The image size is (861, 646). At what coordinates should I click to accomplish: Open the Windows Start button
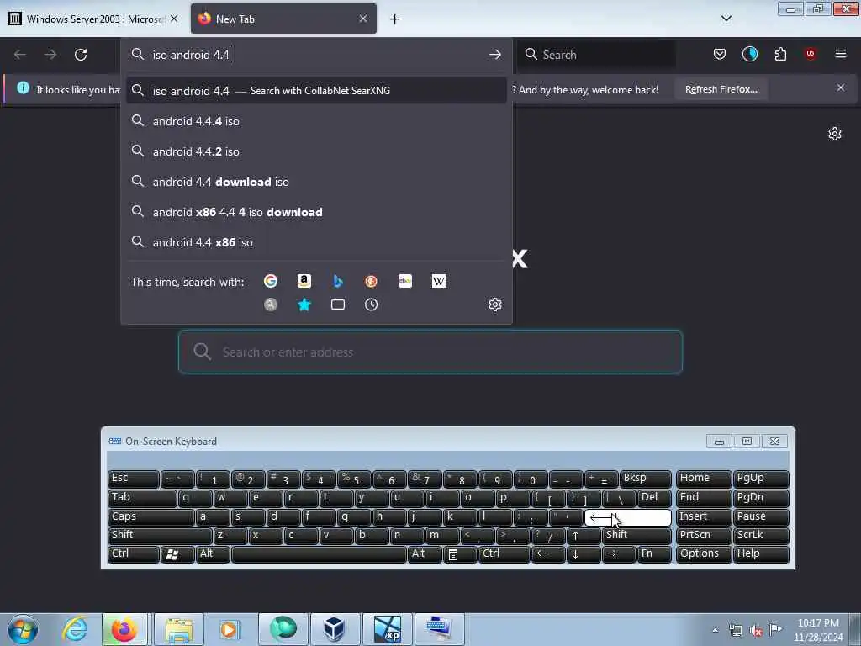pos(23,629)
